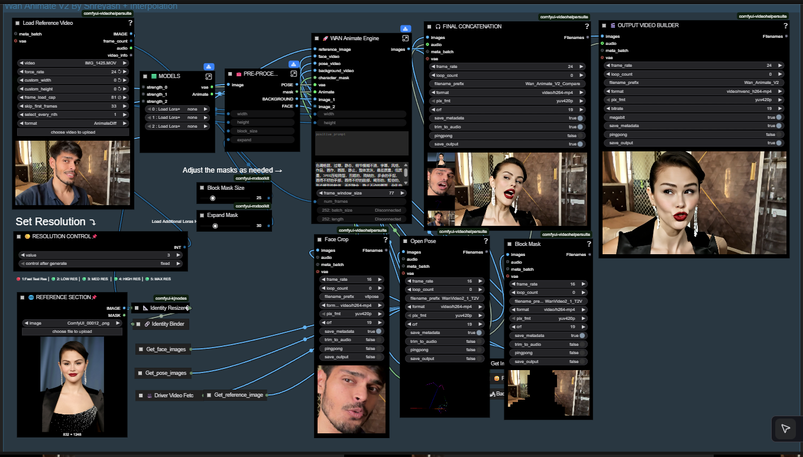803x457 pixels.
Task: Collapse the OUTPUT VIDEO BUILDER node
Action: point(604,25)
